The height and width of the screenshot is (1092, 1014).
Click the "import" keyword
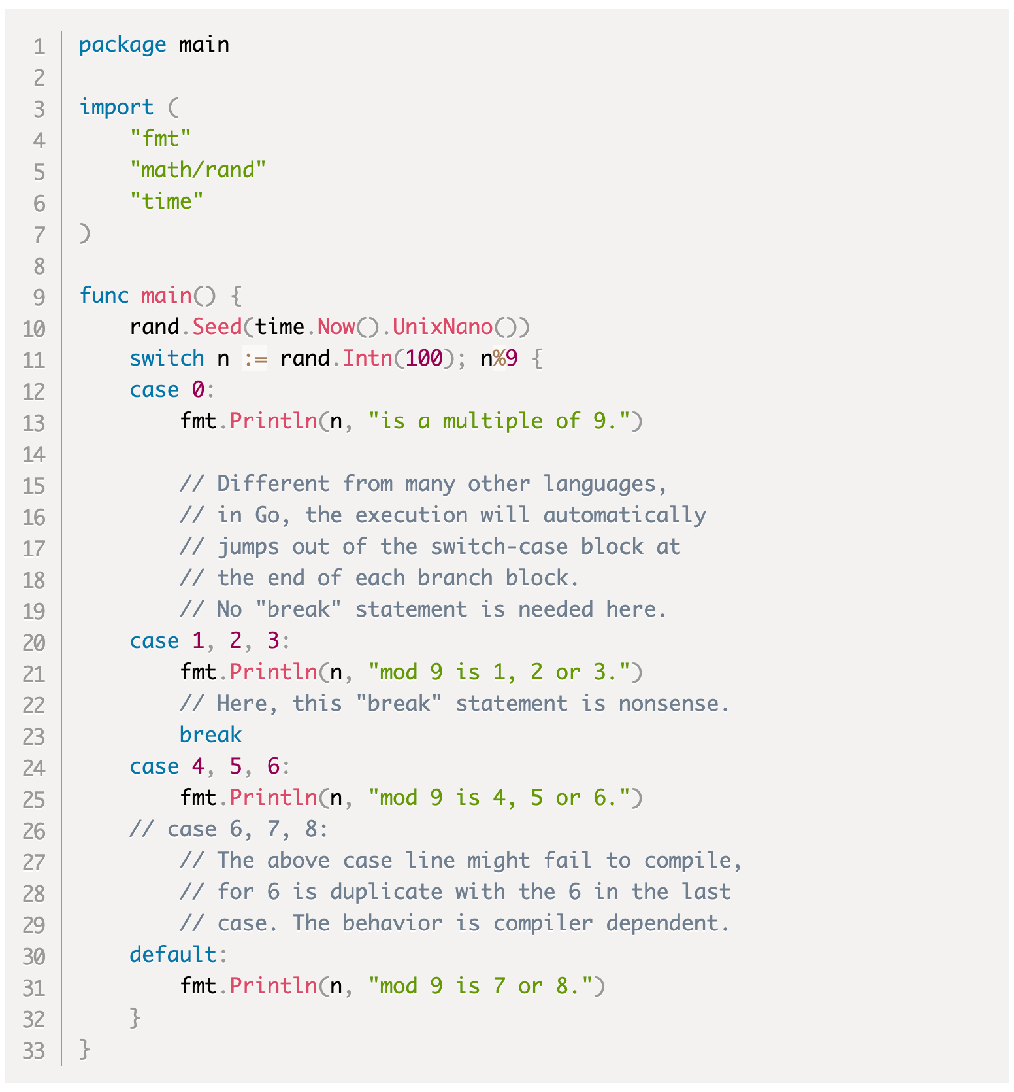coord(116,108)
